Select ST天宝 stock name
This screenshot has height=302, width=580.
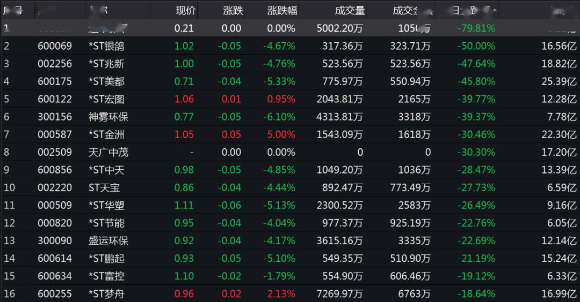pyautogui.click(x=104, y=187)
